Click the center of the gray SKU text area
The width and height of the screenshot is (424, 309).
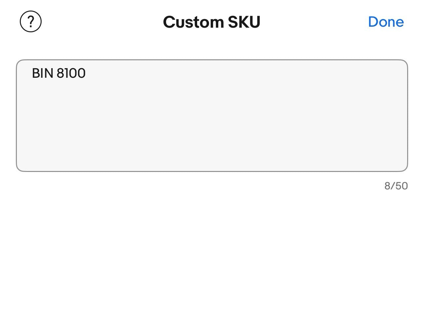[x=212, y=116]
